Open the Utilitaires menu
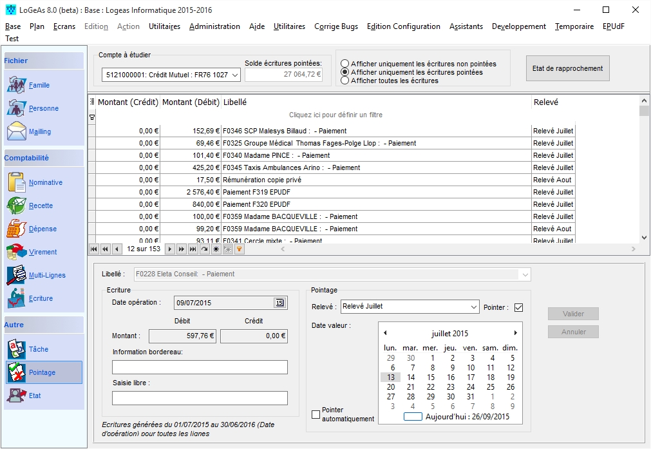 [x=164, y=26]
